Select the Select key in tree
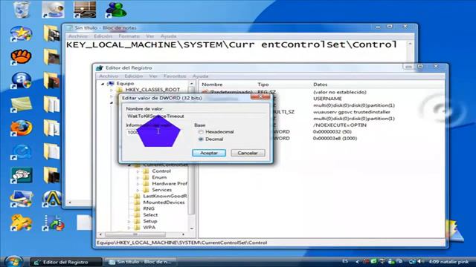The height and width of the screenshot is (267, 476). coord(150,215)
